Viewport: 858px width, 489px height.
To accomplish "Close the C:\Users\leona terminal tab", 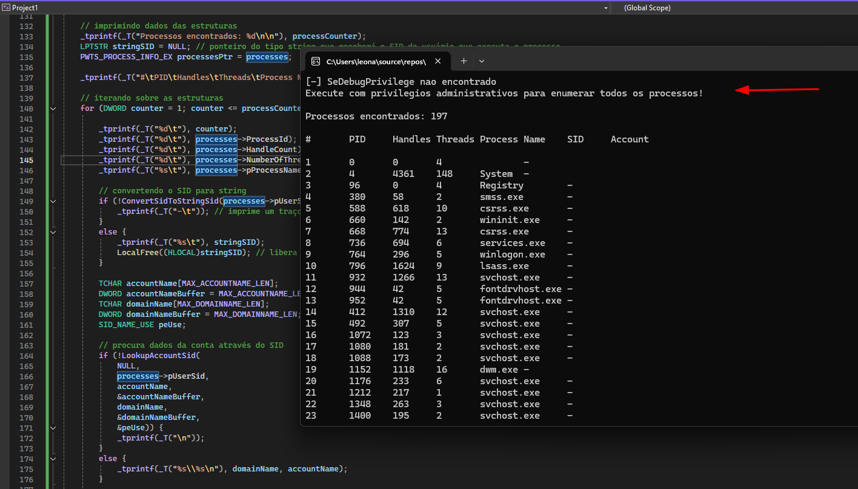I will [x=438, y=61].
